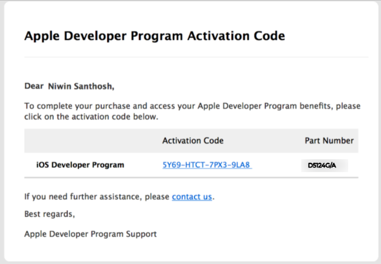Click the "Apple Developer Program Support" signature
This screenshot has width=381, height=264.
90,234
